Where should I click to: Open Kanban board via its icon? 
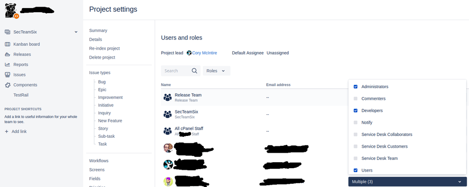click(8, 44)
